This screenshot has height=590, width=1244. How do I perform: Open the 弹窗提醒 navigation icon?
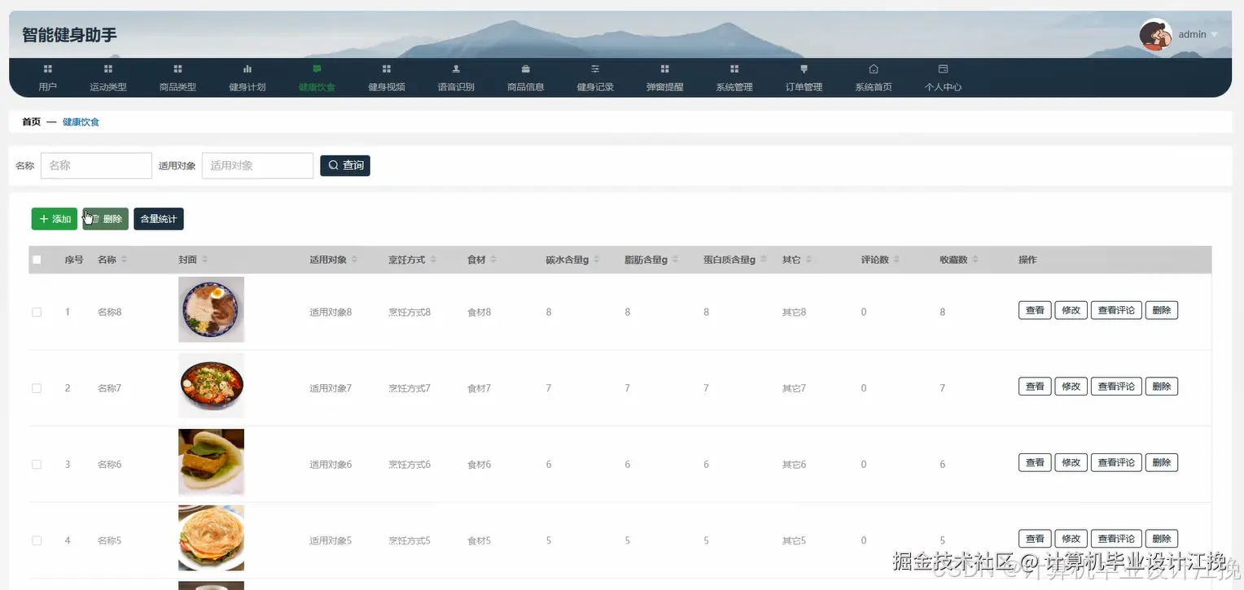tap(665, 69)
